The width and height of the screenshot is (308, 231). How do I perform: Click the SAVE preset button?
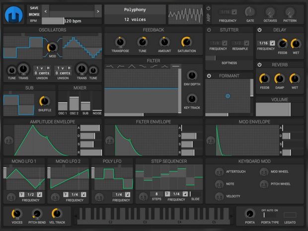34,8
